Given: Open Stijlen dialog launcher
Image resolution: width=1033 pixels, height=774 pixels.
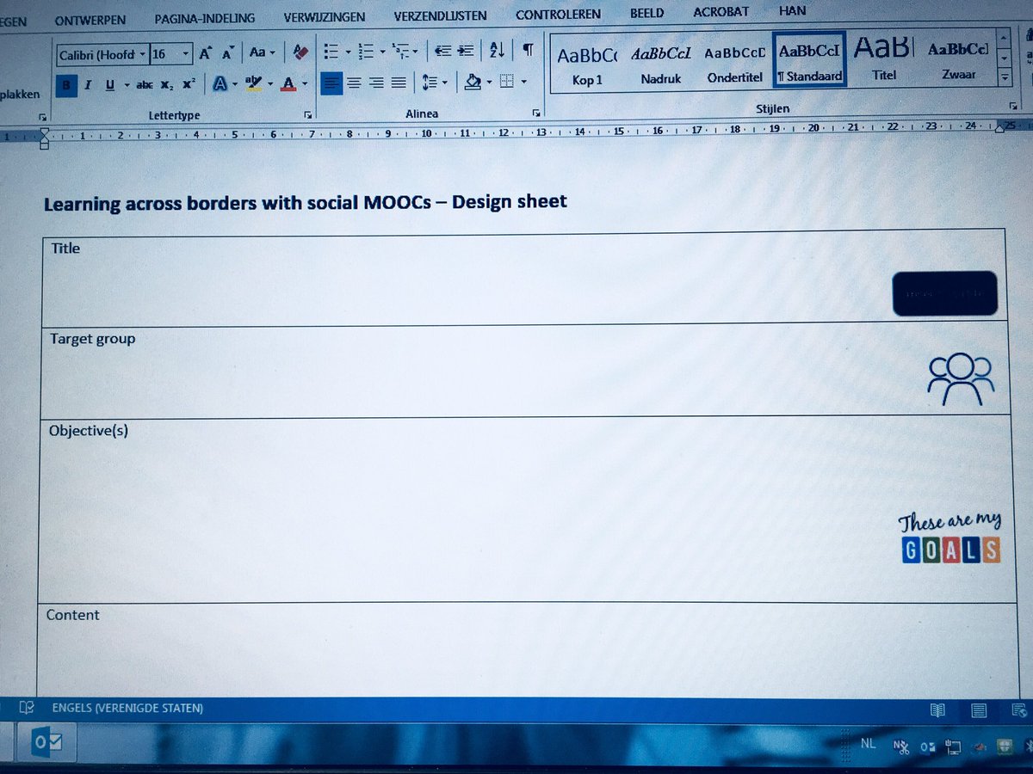Looking at the screenshot, I should point(1012,106).
